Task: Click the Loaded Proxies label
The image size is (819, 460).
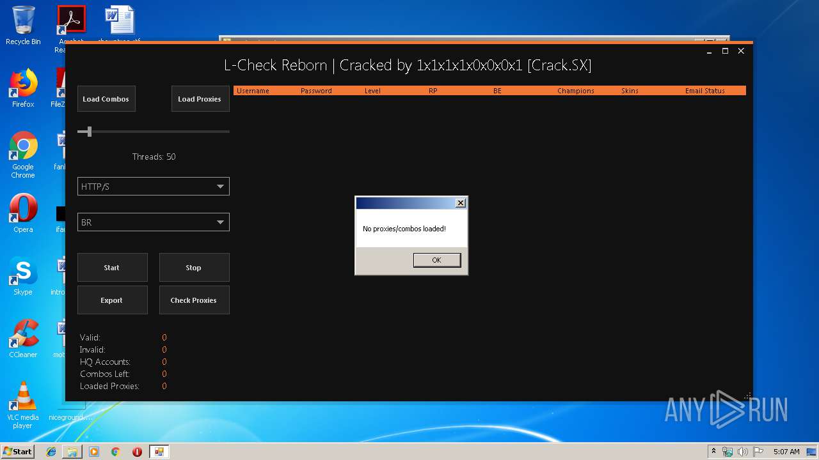Action: point(109,386)
